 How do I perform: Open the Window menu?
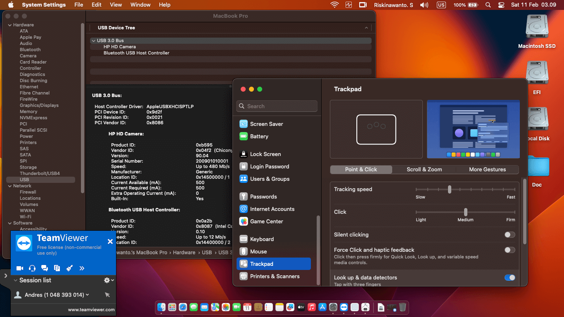coord(140,5)
